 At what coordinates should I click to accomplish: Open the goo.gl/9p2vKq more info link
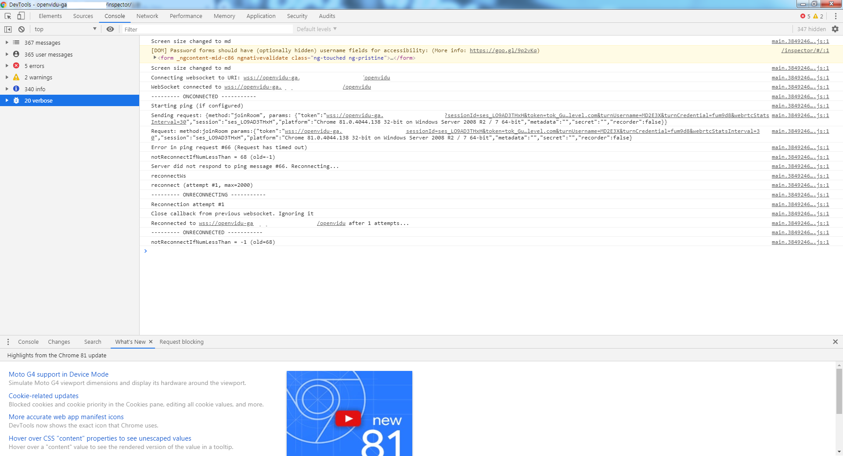point(503,50)
